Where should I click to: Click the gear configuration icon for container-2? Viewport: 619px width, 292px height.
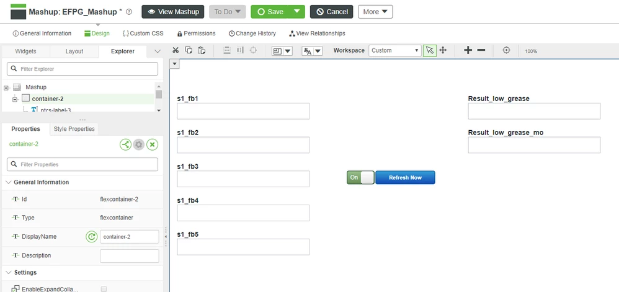pyautogui.click(x=138, y=145)
